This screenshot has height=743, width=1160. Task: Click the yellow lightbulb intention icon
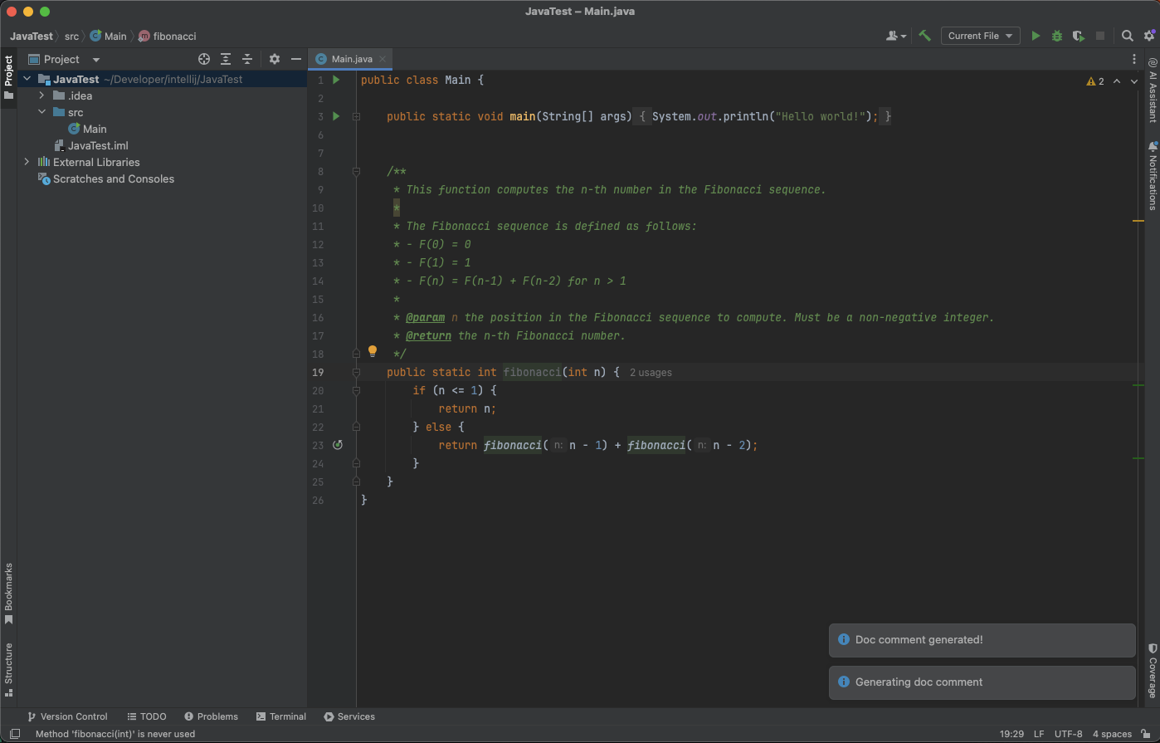pos(373,351)
